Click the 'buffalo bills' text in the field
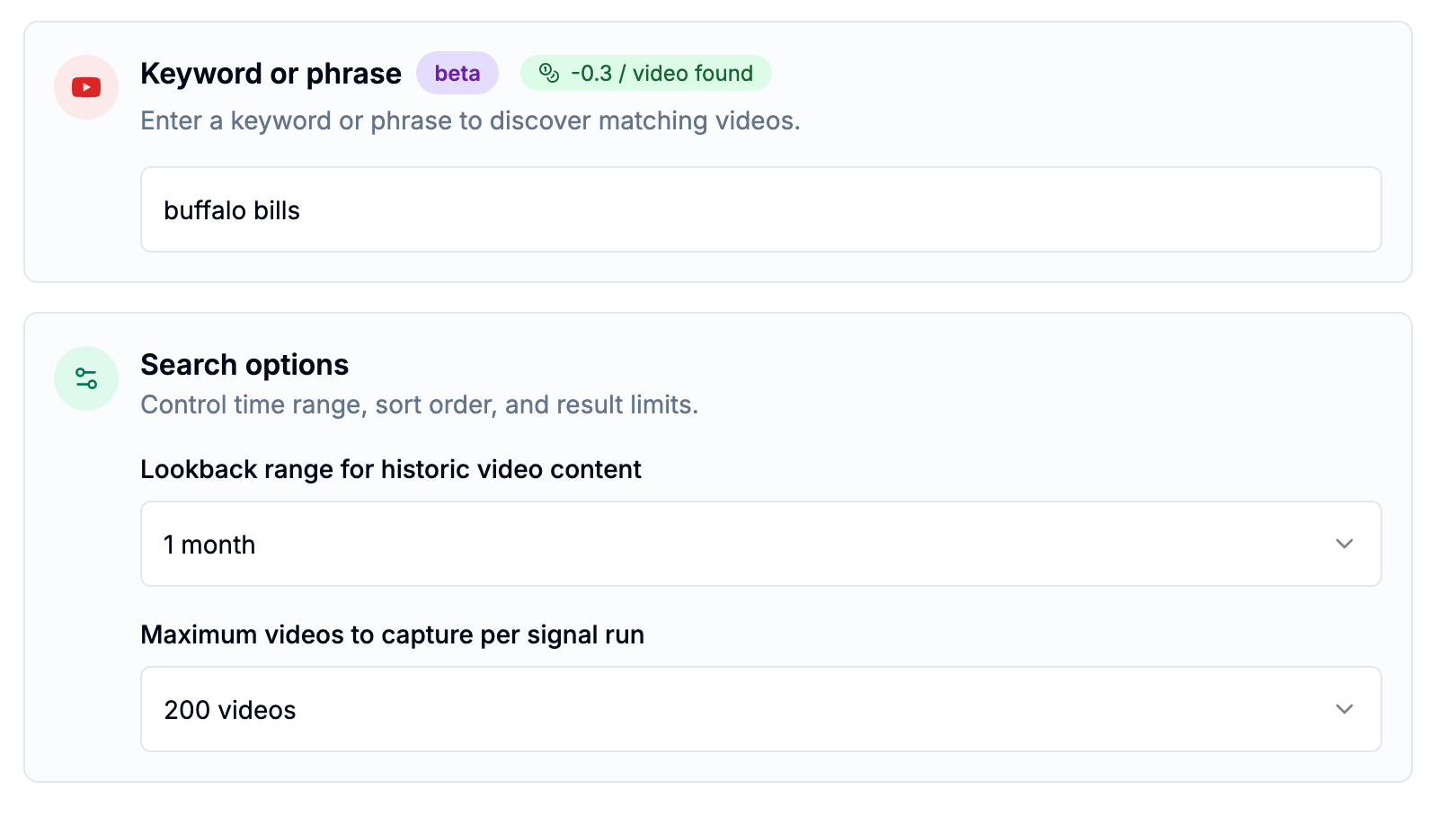The height and width of the screenshot is (825, 1438). click(x=232, y=210)
